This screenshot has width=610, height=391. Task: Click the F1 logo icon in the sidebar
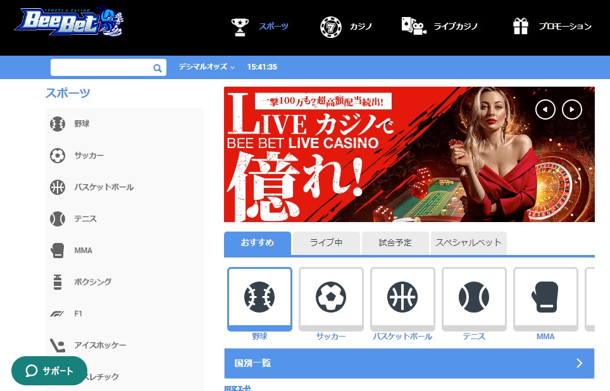click(57, 314)
